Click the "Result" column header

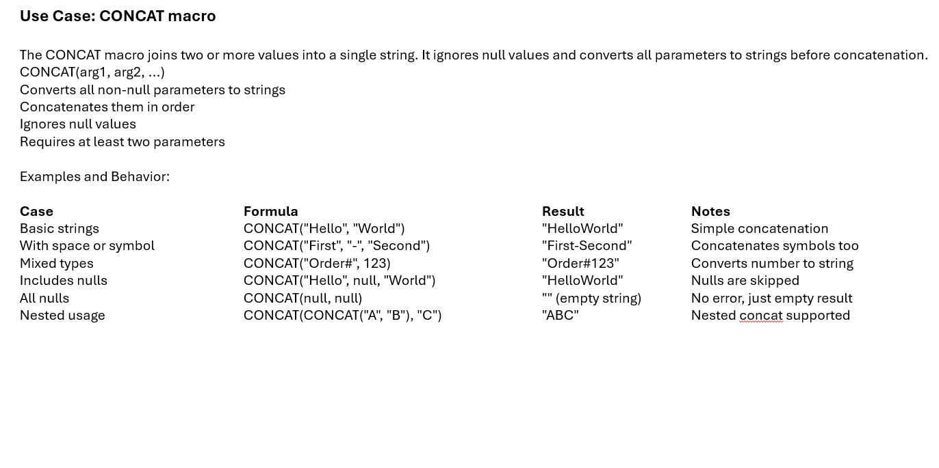click(563, 211)
